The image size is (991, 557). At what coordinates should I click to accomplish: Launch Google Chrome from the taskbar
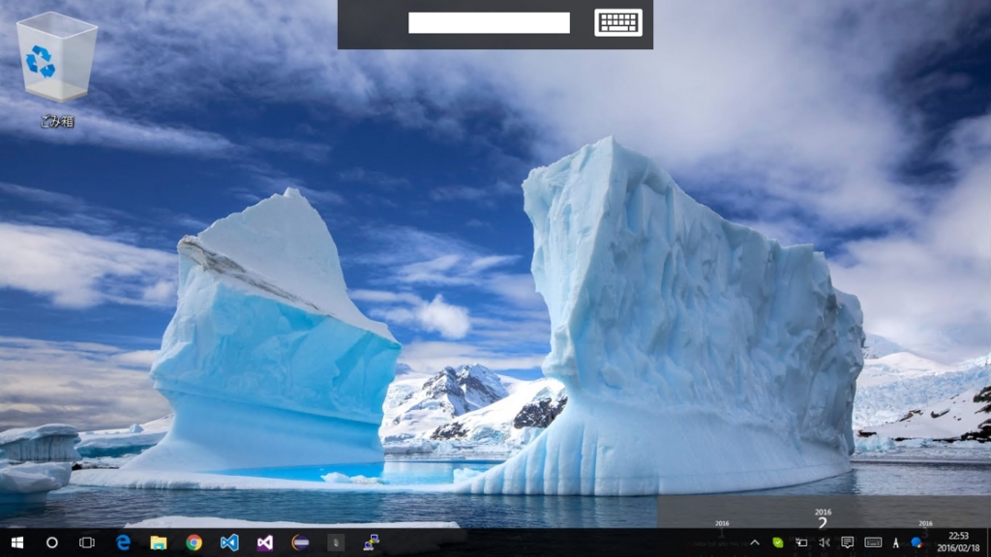point(194,542)
